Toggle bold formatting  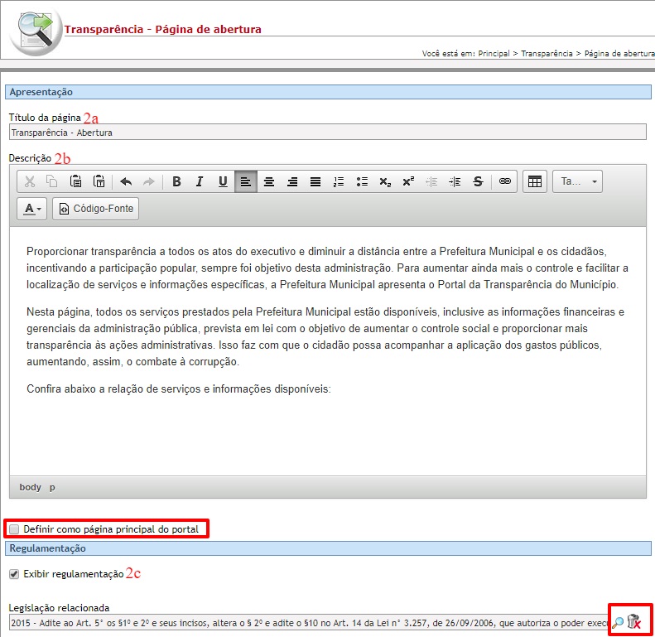coord(176,181)
